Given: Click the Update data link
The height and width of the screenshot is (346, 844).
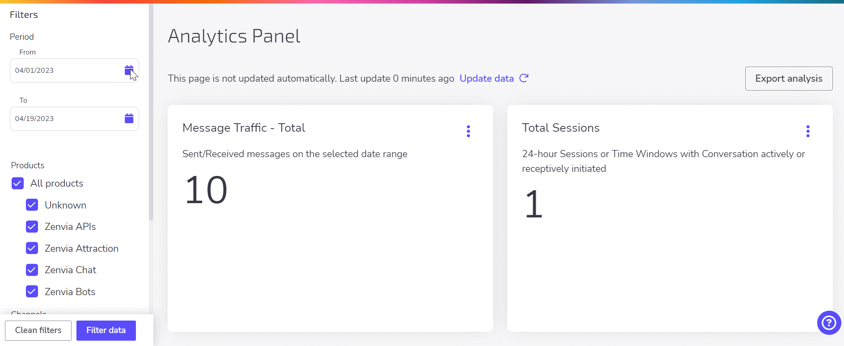Looking at the screenshot, I should point(486,79).
